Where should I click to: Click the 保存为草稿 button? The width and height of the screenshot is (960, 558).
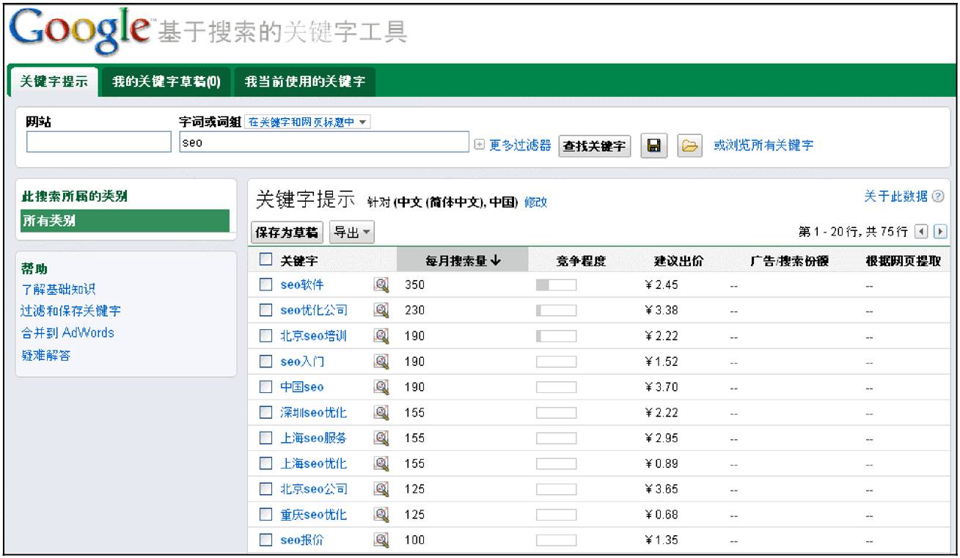(x=287, y=232)
